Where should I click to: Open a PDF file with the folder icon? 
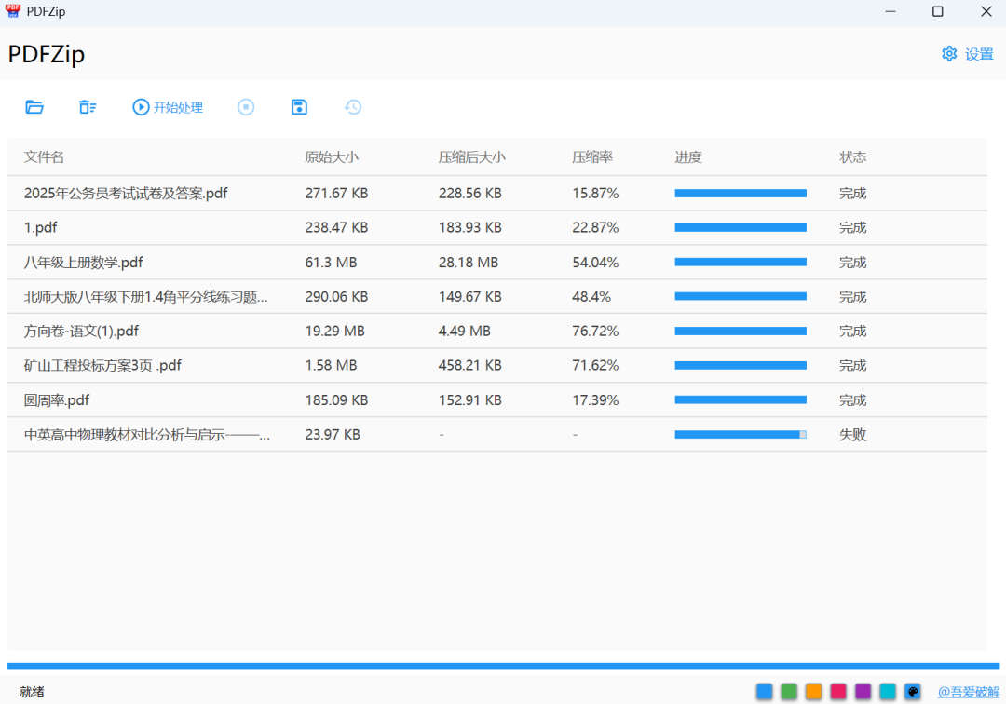(34, 106)
